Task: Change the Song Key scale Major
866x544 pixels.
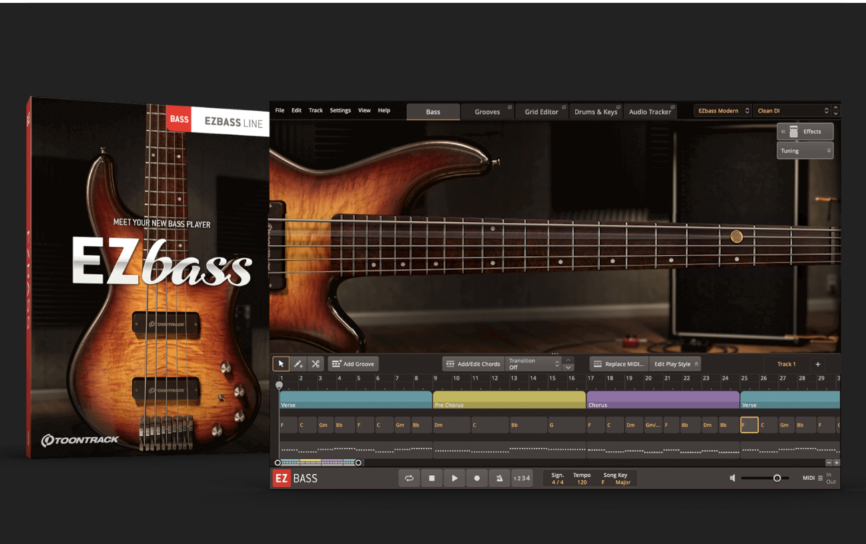Action: click(623, 482)
